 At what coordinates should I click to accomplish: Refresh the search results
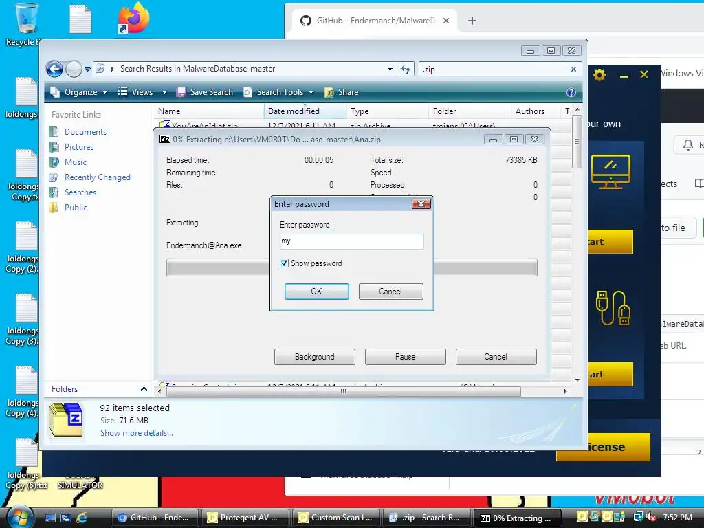pos(406,69)
